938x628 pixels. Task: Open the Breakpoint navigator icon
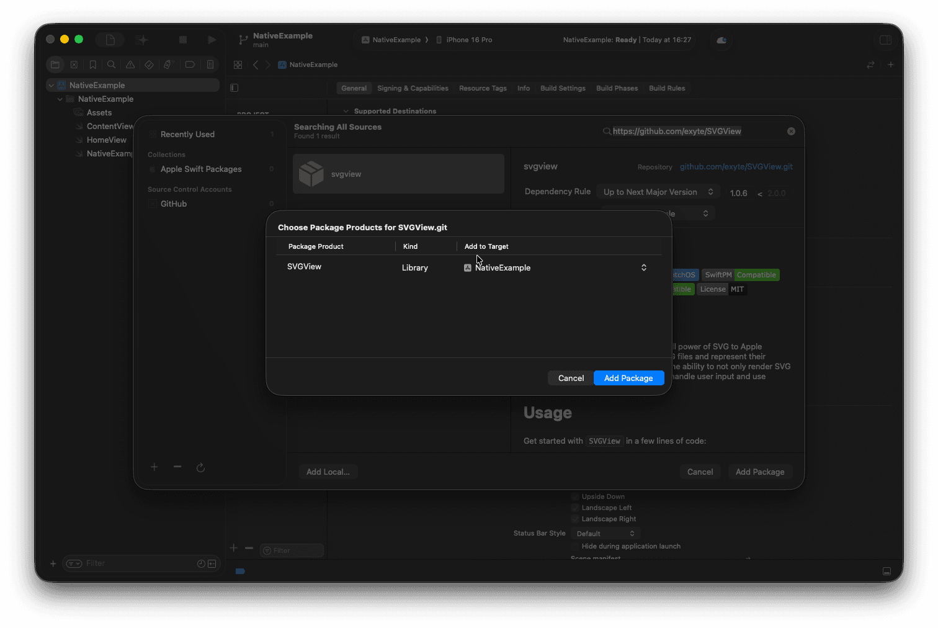coord(190,65)
